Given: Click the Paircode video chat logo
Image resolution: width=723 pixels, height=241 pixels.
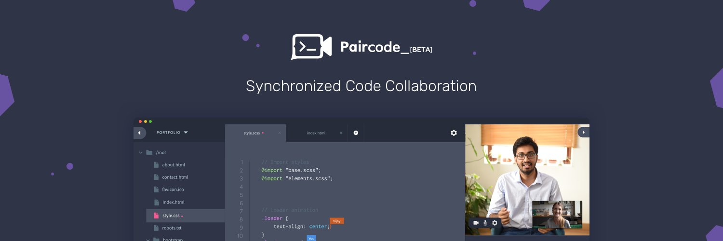Looking at the screenshot, I should [x=311, y=47].
